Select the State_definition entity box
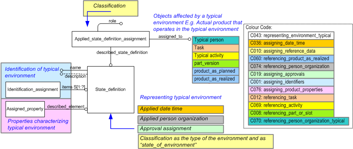 (x=111, y=89)
